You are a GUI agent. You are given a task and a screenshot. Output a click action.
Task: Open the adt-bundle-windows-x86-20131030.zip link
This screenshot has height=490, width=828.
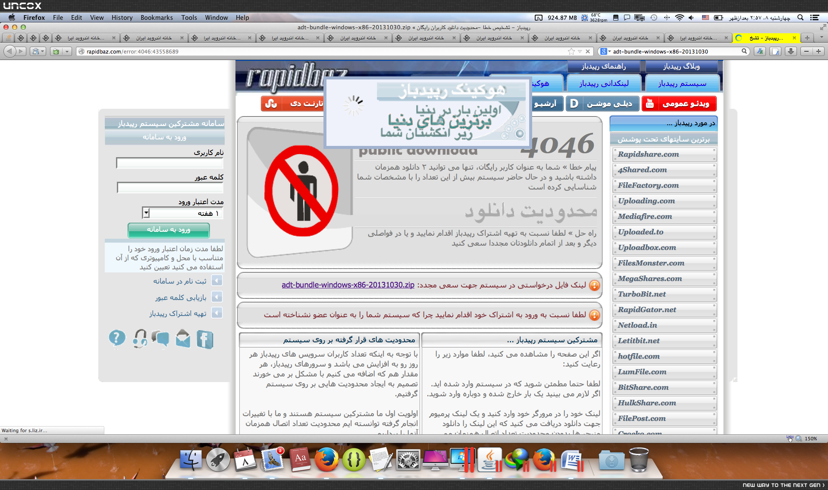348,285
